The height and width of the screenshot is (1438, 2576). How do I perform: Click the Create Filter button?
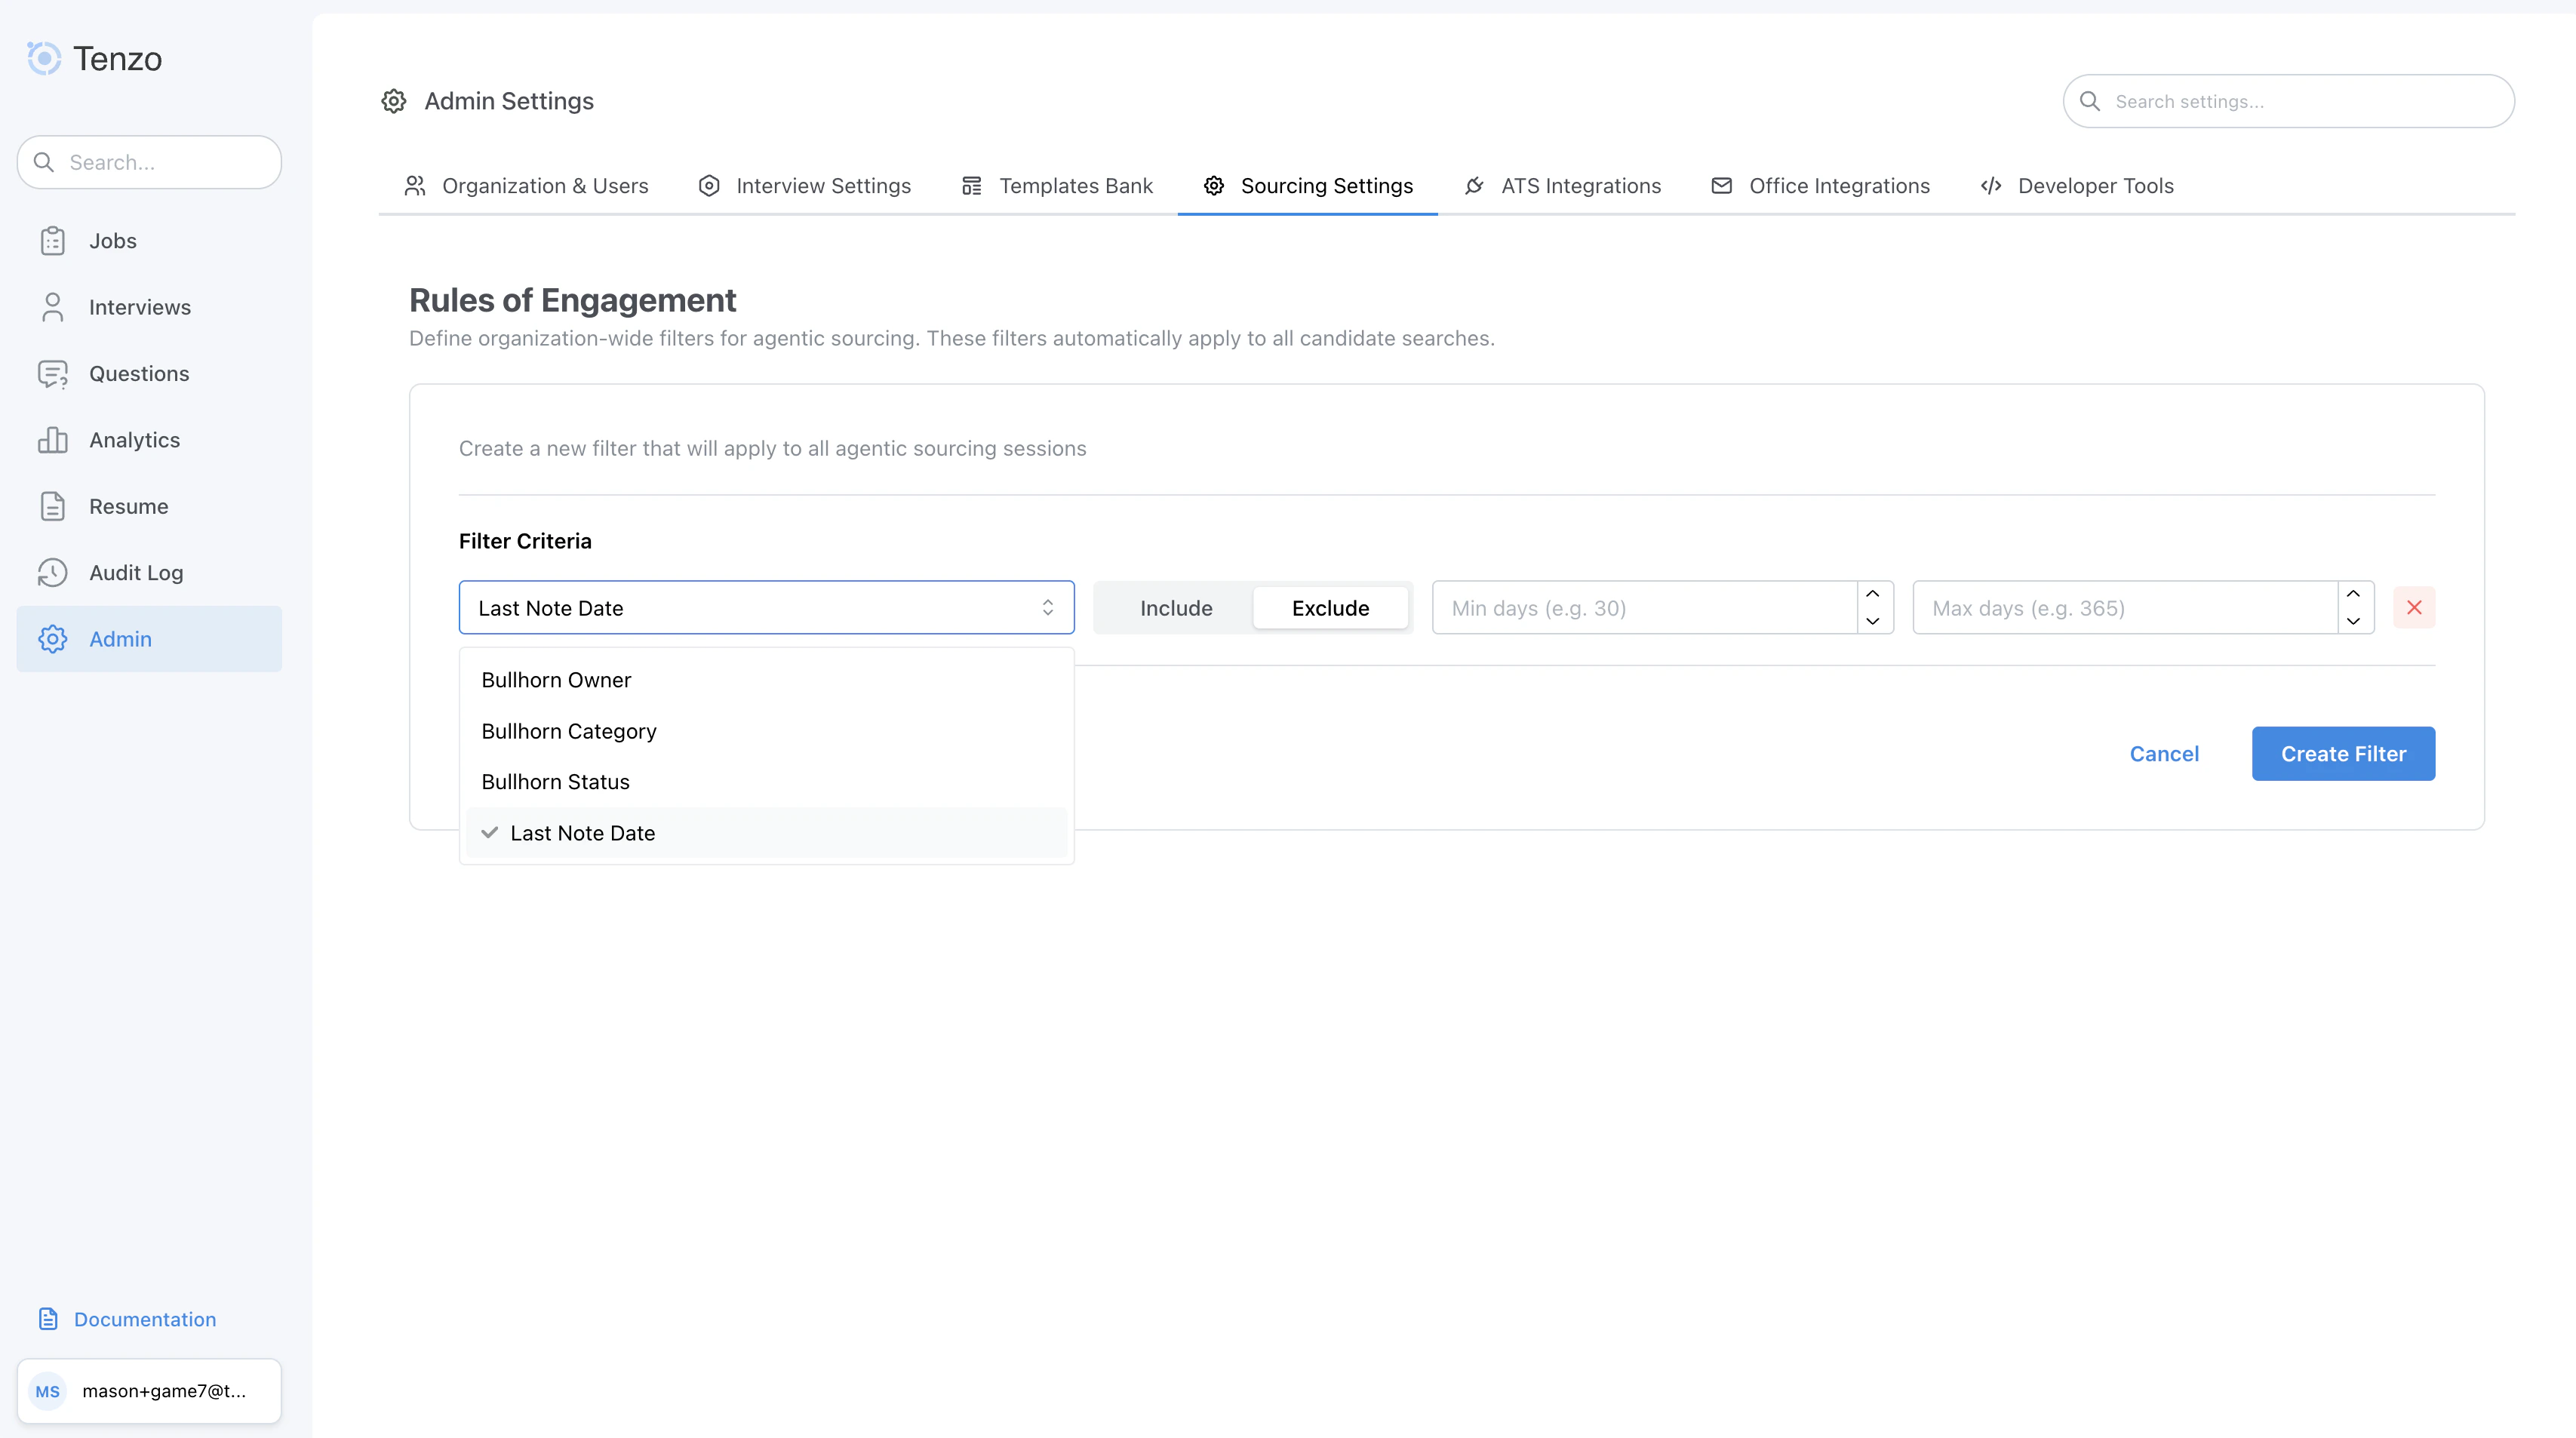pyautogui.click(x=2342, y=754)
